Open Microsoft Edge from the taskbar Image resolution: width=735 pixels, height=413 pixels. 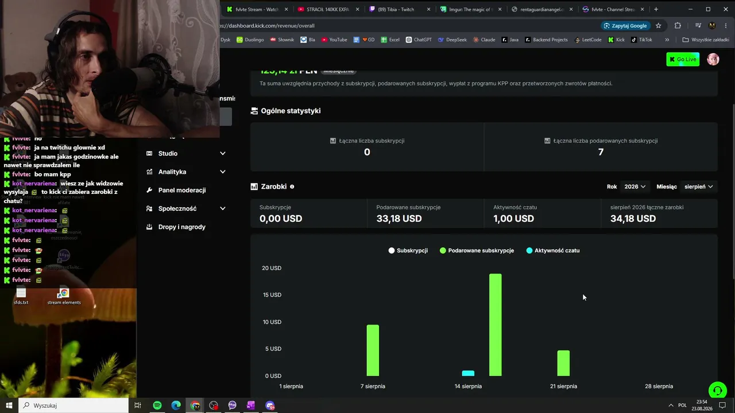point(176,406)
